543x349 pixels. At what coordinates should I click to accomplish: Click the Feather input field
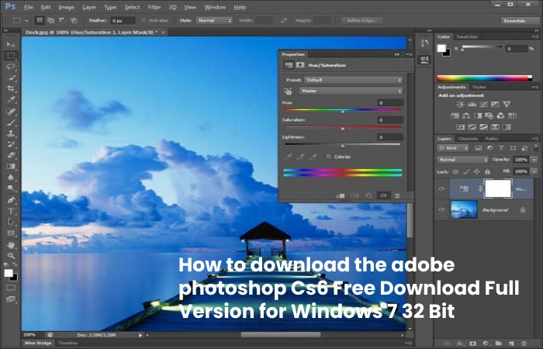pyautogui.click(x=123, y=21)
